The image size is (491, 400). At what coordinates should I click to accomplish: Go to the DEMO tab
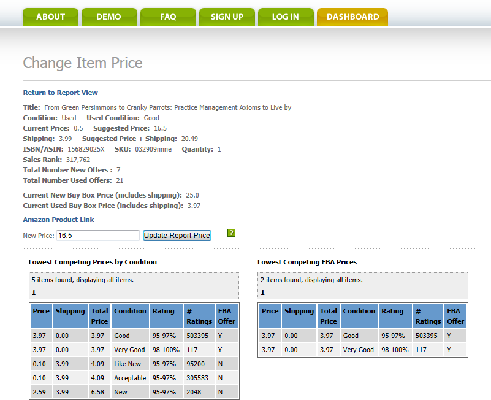(x=108, y=17)
